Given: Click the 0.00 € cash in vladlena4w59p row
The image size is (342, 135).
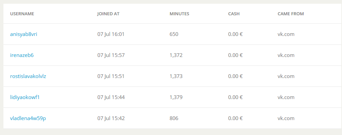Looking at the screenshot, I should click(x=236, y=118).
